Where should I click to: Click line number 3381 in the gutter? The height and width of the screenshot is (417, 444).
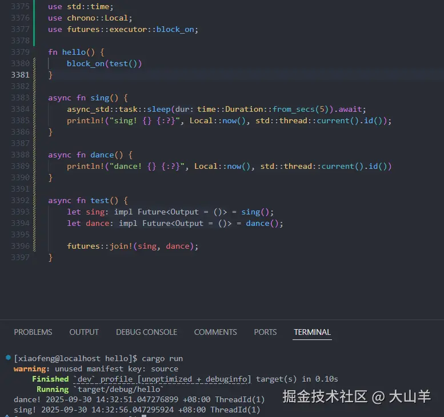(x=20, y=75)
